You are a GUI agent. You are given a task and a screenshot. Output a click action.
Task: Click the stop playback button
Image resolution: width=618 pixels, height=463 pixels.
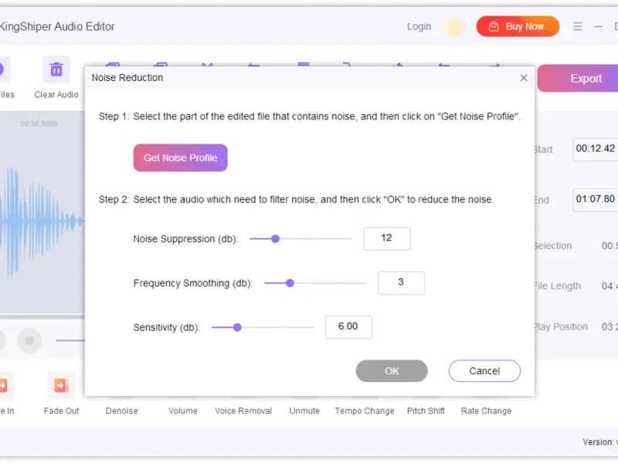pos(29,340)
